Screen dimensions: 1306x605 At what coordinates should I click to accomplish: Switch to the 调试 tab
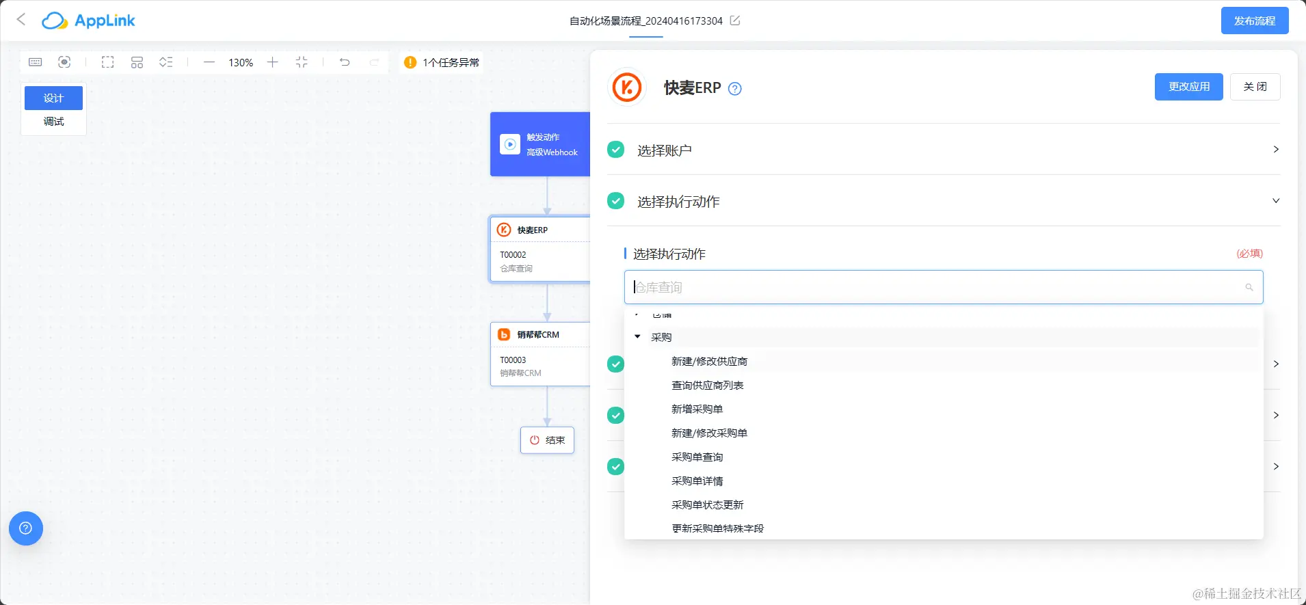pos(53,122)
